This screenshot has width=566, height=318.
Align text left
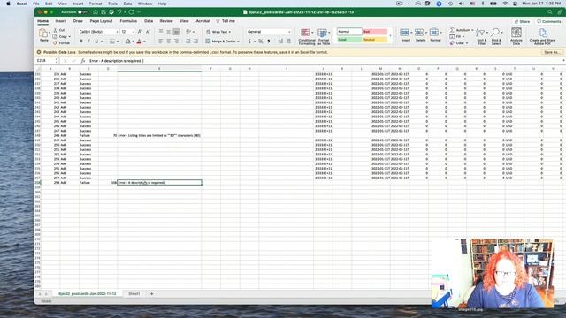tap(161, 42)
